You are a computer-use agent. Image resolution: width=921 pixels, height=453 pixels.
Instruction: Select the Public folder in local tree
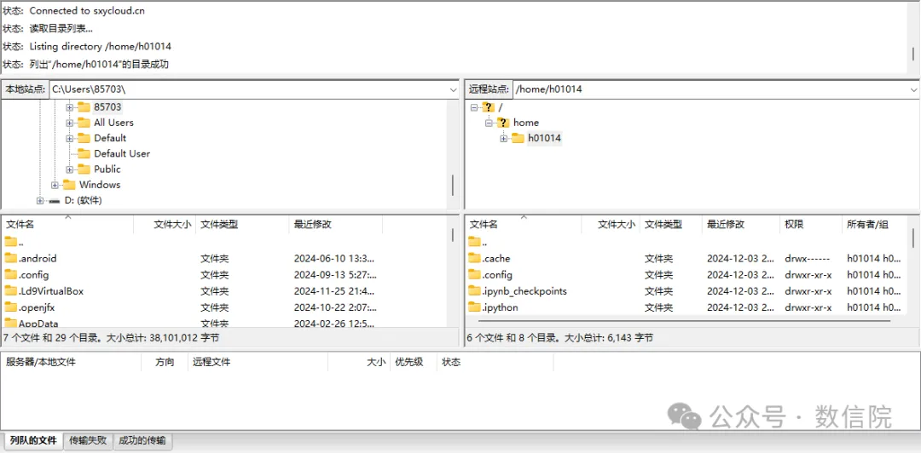pos(107,169)
